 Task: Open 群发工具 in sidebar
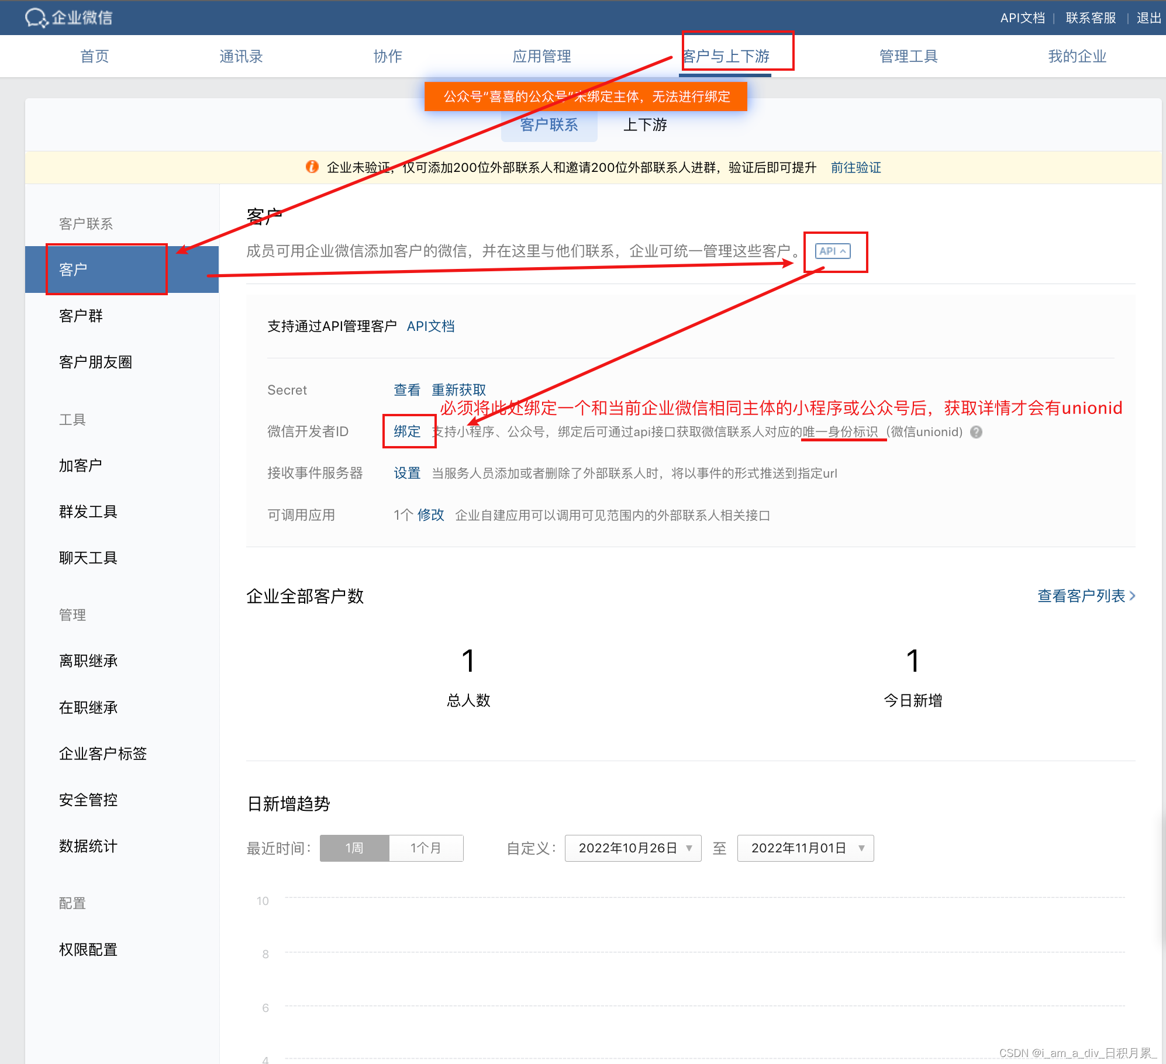tap(88, 512)
